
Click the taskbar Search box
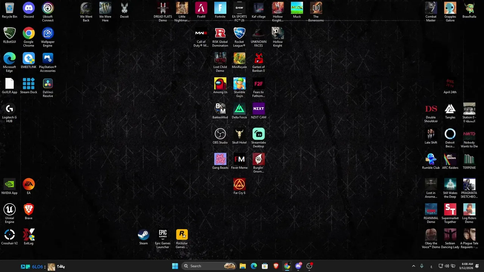pyautogui.click(x=208, y=266)
